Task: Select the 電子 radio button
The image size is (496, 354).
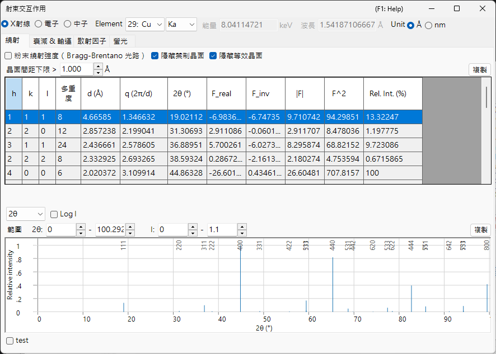Action: click(38, 24)
